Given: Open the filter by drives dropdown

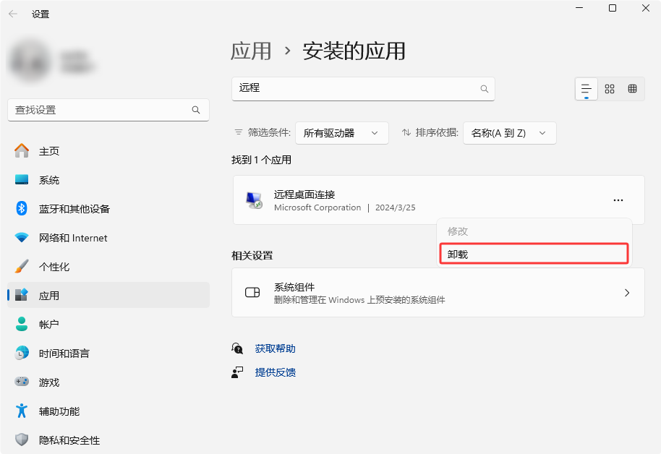Looking at the screenshot, I should (341, 133).
